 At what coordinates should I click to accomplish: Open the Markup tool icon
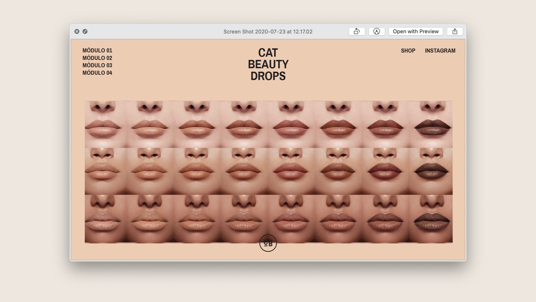pos(377,31)
